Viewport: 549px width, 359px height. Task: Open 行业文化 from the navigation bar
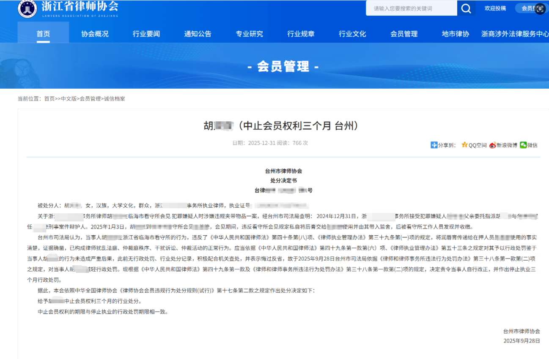click(x=352, y=34)
